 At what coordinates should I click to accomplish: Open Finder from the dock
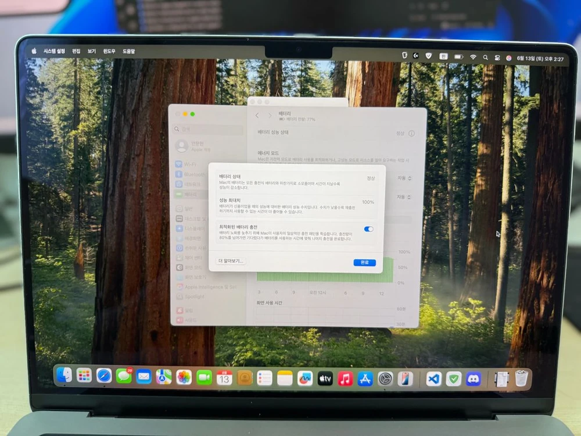coord(64,376)
